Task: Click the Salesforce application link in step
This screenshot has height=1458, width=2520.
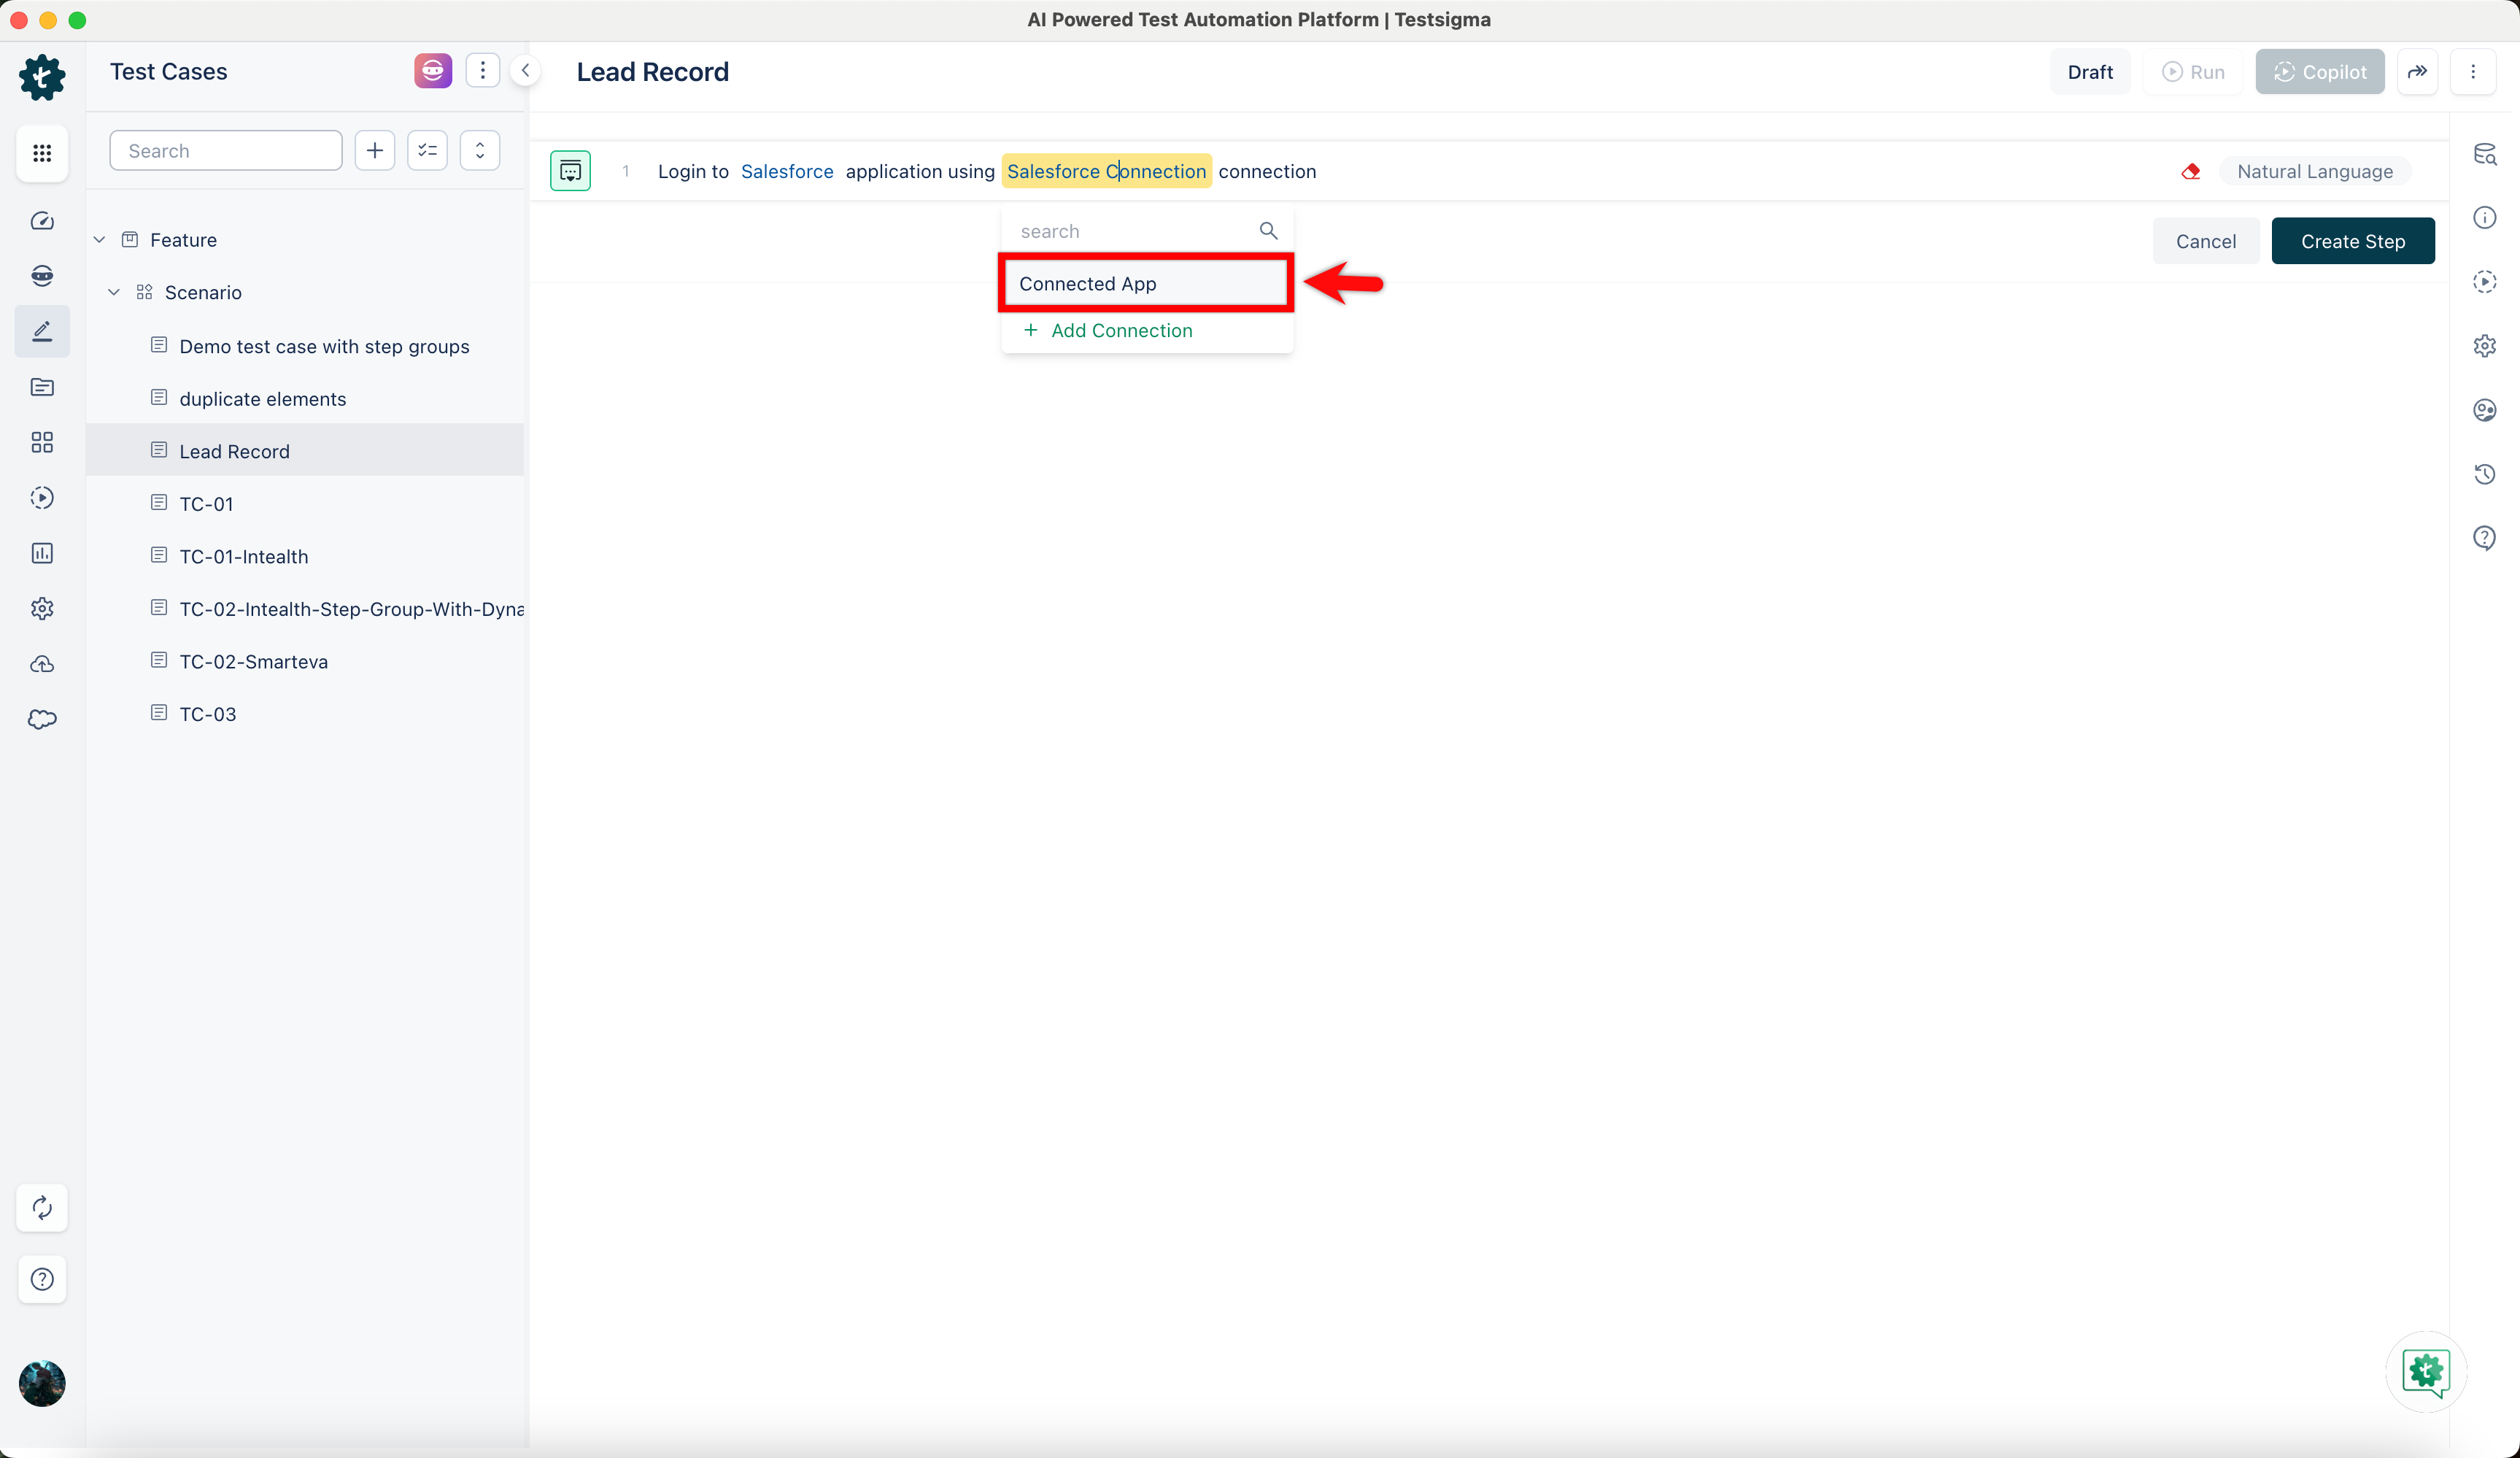Action: click(x=787, y=171)
